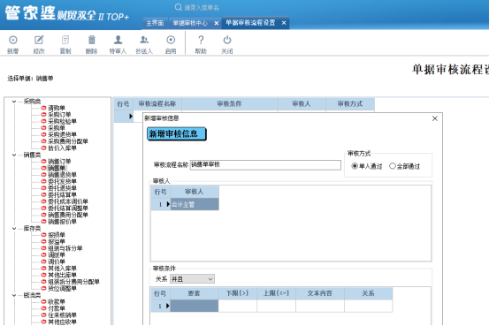Open the 帮助 question mark icon
The width and height of the screenshot is (489, 326).
coord(201,41)
